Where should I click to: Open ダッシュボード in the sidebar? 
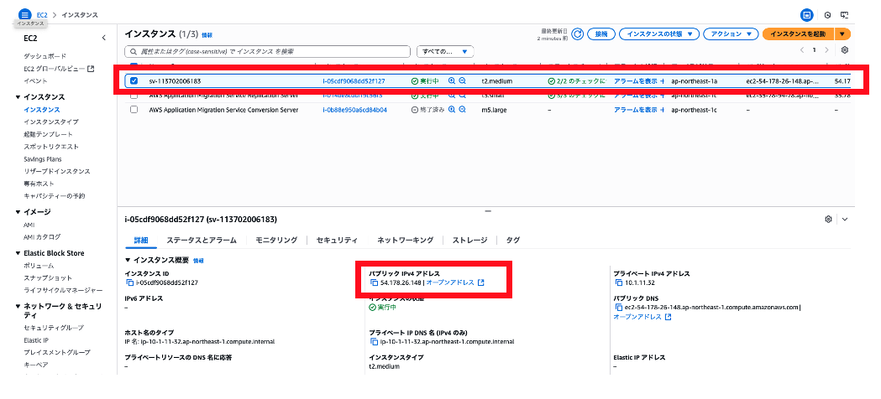45,57
